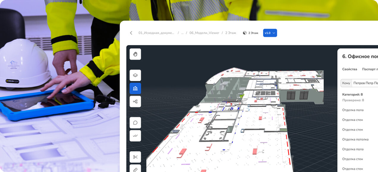Switch to the Свойства tab
The height and width of the screenshot is (172, 378).
(349, 69)
